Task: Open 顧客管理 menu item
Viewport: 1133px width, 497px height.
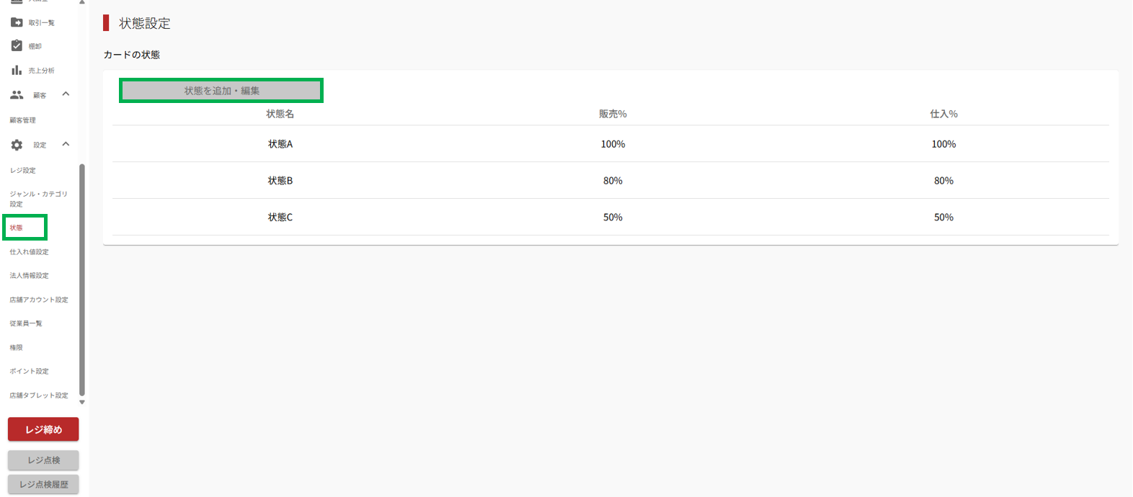Action: 23,120
